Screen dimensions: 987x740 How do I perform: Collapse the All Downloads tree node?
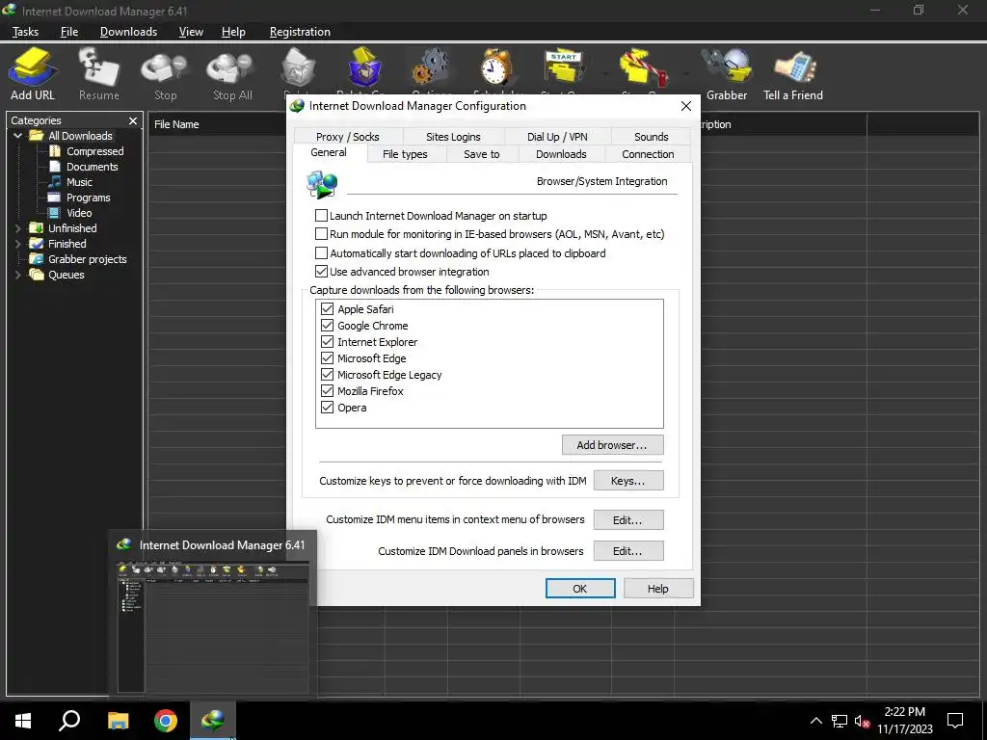[17, 136]
